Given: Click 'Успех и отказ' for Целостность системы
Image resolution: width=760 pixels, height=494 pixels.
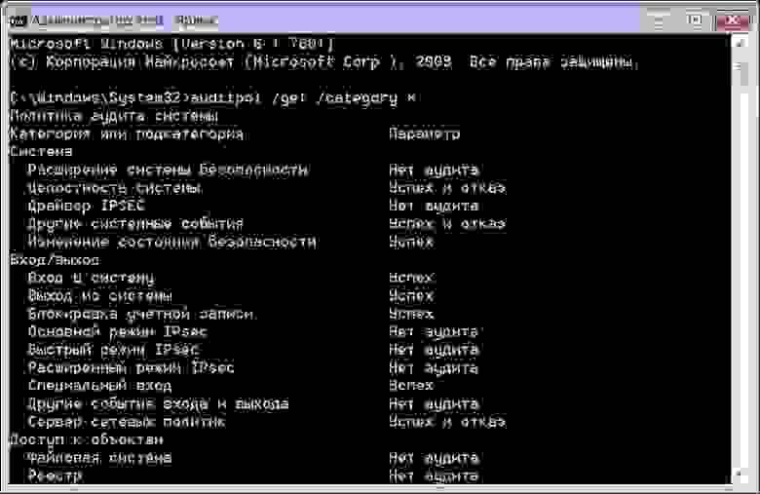Looking at the screenshot, I should [447, 188].
